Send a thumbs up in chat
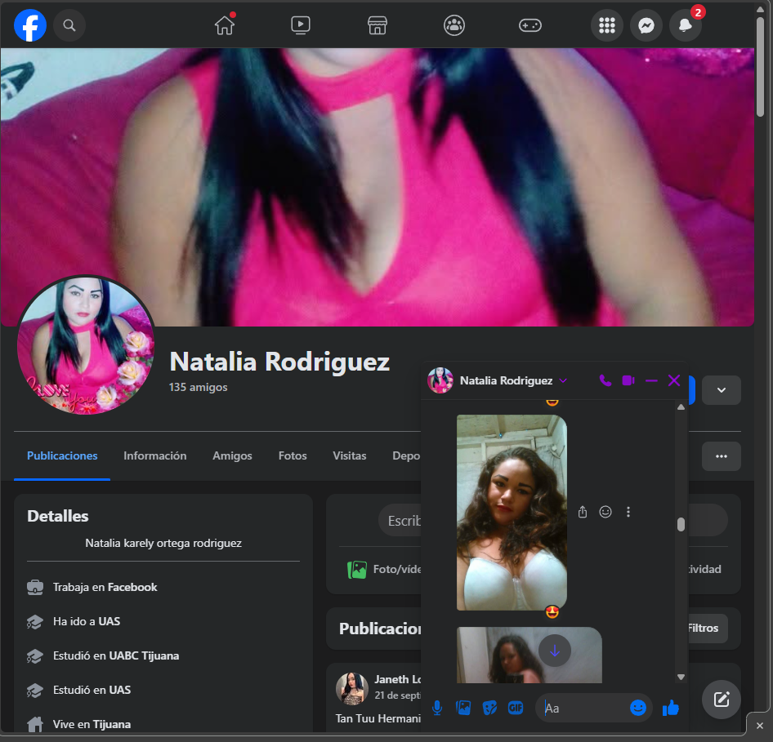Screen dimensions: 773x742 [671, 708]
